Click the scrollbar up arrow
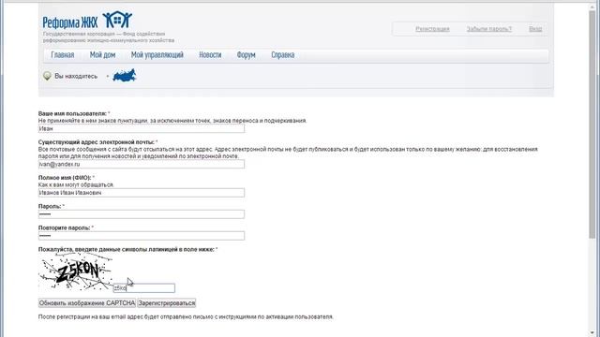The image size is (600, 337). pos(592,6)
